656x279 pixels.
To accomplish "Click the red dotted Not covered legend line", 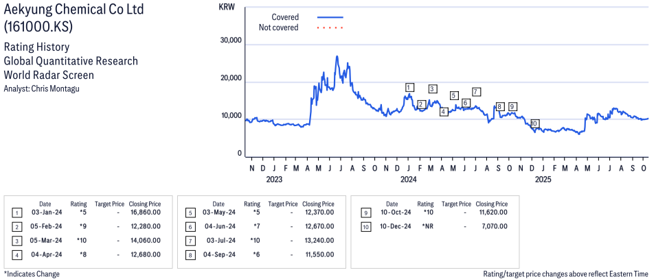I will (x=330, y=27).
